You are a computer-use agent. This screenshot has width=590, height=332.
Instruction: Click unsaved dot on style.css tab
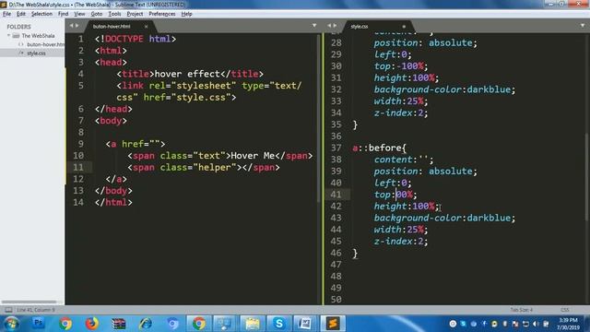point(404,27)
